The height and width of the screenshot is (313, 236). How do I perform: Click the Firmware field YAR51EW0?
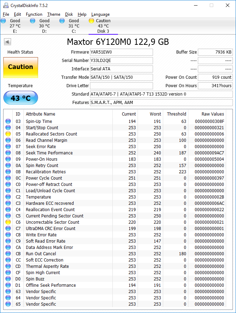[x=122, y=52]
